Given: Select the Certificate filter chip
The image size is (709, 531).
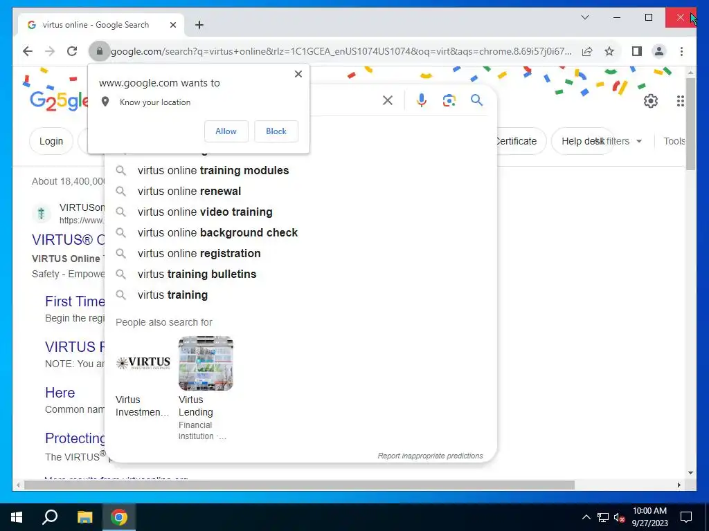Looking at the screenshot, I should 516,141.
